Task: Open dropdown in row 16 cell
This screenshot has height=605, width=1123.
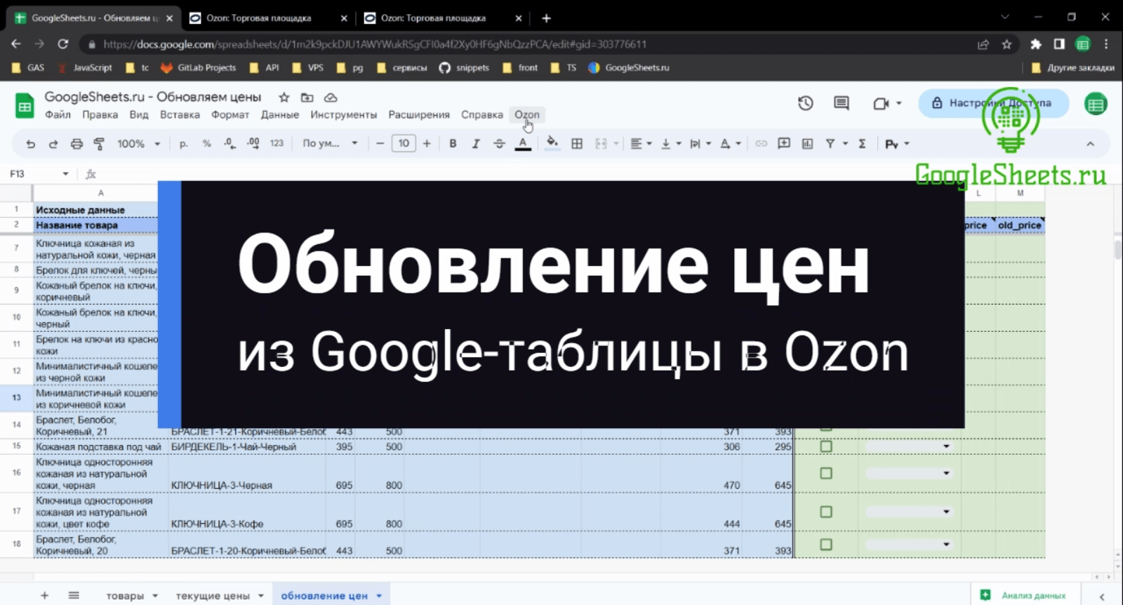Action: coord(946,473)
